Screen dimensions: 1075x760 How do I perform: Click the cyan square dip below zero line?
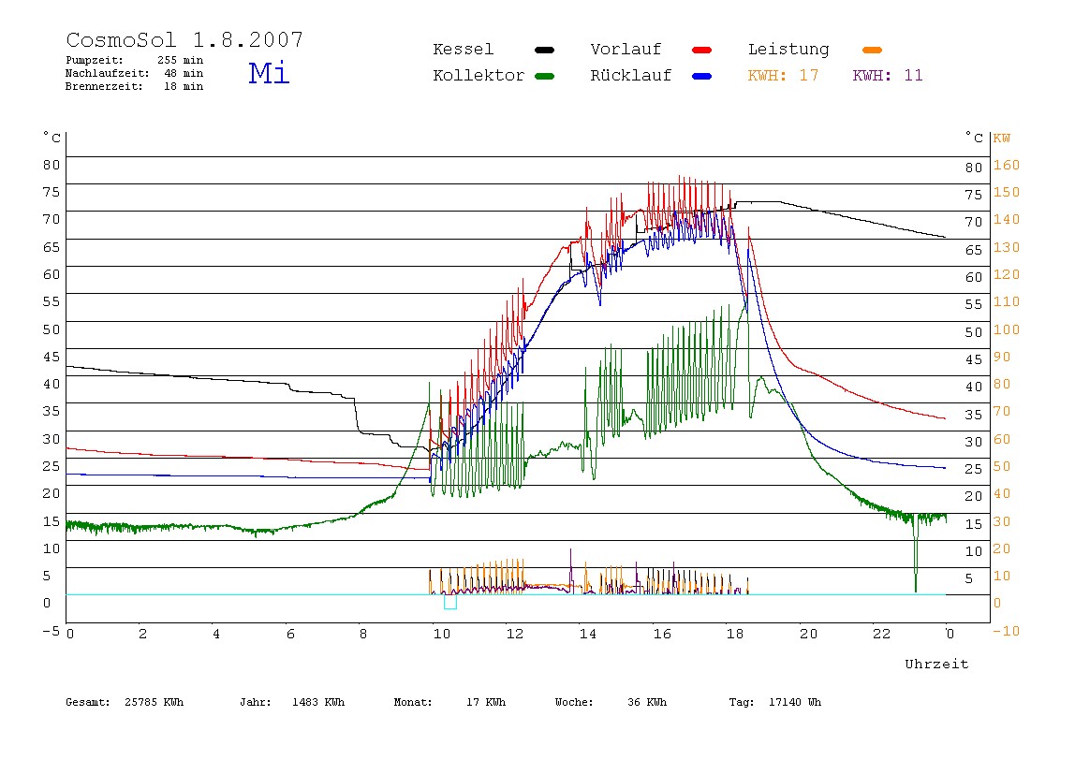449,602
